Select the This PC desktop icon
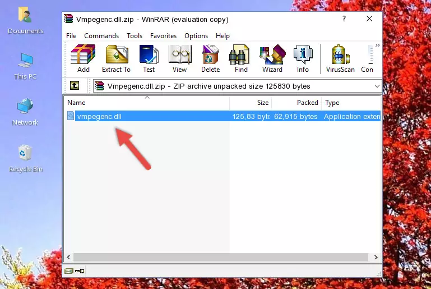Viewport: 431px width, 289px height. [25, 66]
